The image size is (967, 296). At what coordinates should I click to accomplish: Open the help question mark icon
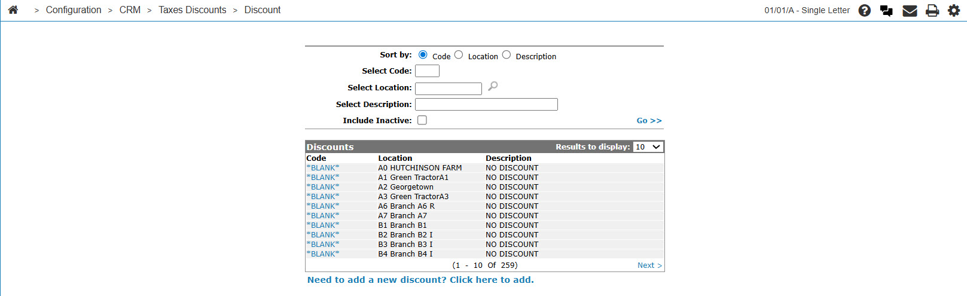pyautogui.click(x=864, y=10)
